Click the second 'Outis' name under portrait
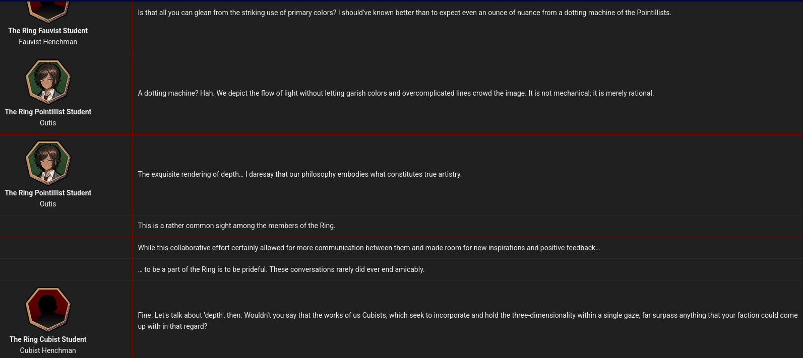Image resolution: width=803 pixels, height=358 pixels. click(x=48, y=204)
